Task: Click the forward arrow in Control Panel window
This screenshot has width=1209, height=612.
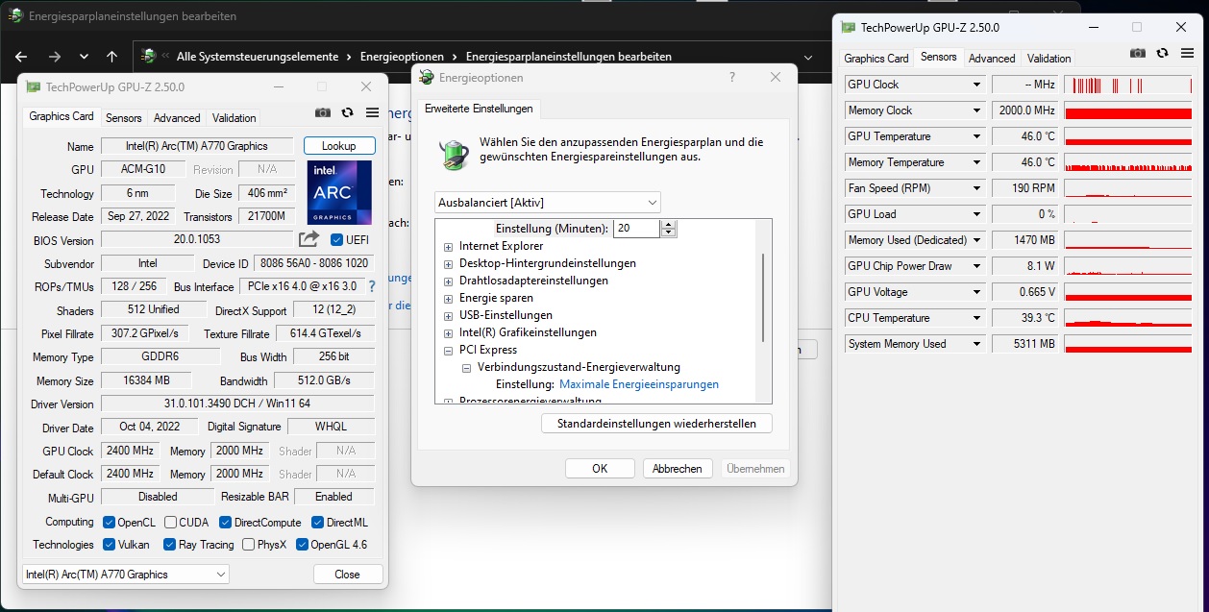Action: coord(54,57)
